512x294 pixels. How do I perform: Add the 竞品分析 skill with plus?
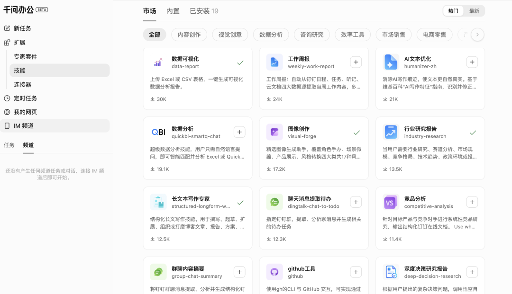coord(472,202)
